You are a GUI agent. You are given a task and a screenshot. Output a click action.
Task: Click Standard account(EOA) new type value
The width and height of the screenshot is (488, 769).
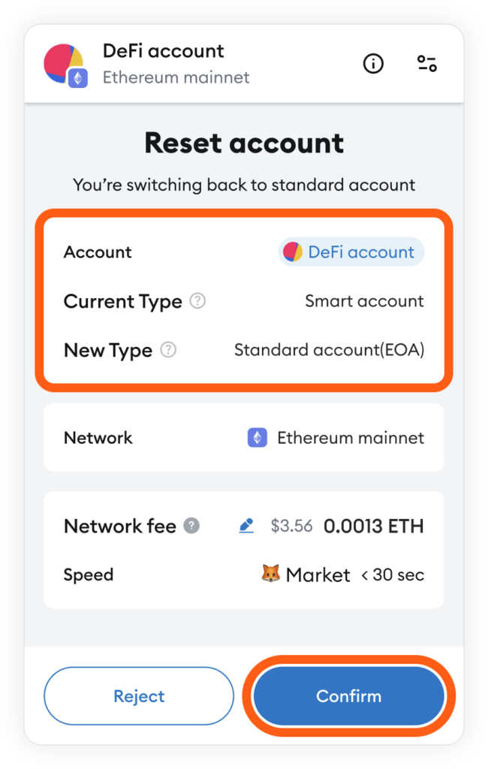pos(329,350)
